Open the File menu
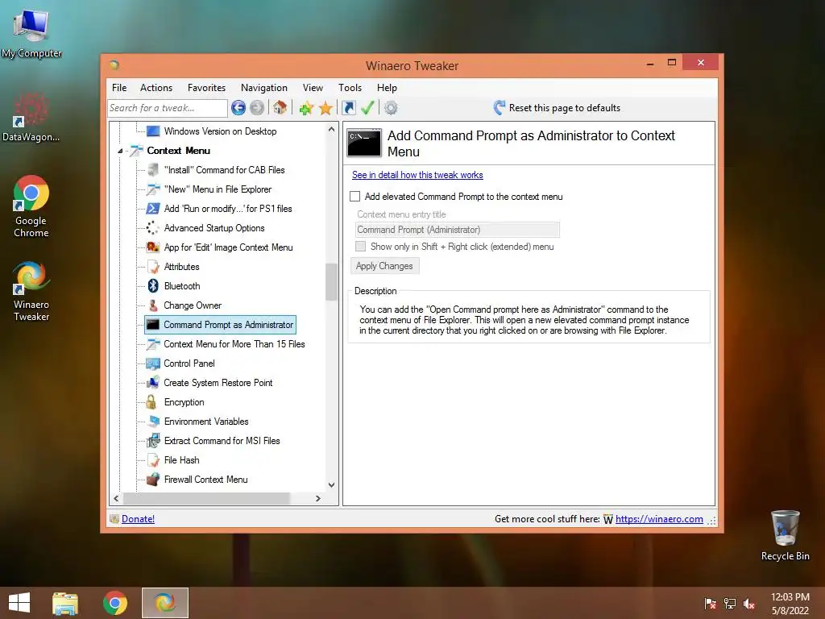The height and width of the screenshot is (619, 825). point(119,88)
